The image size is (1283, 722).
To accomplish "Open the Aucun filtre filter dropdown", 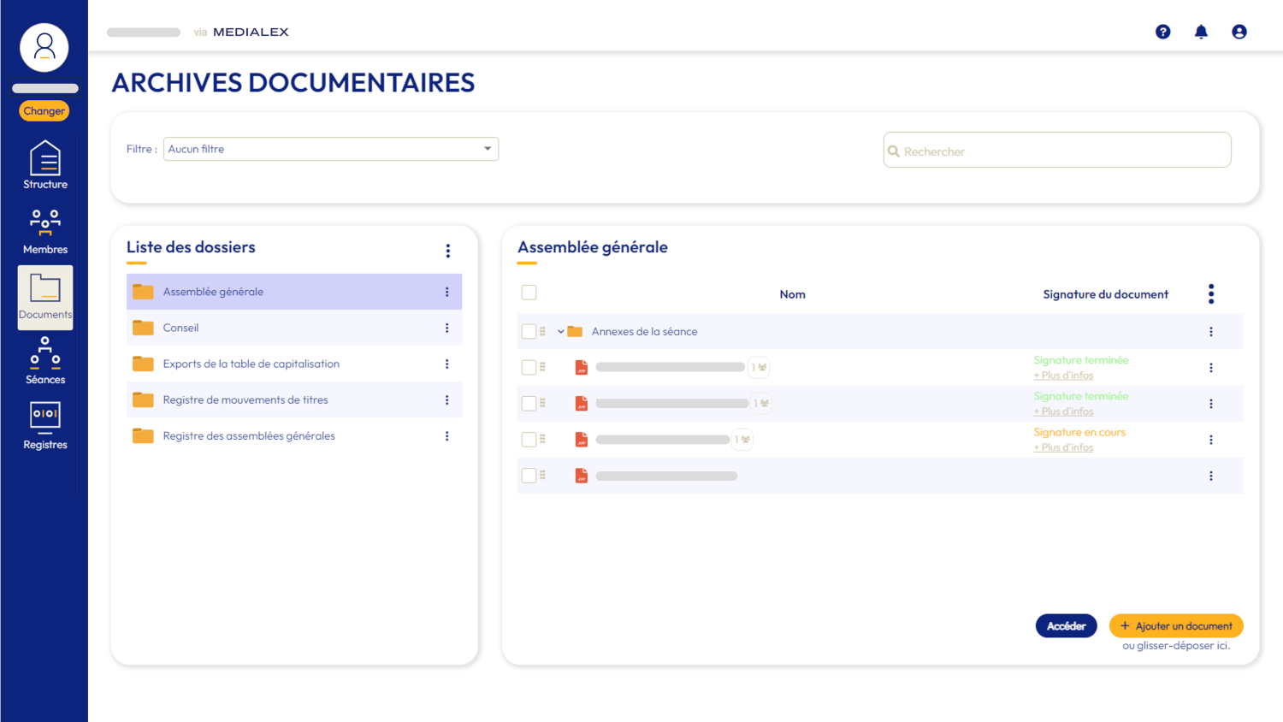I will click(x=331, y=148).
